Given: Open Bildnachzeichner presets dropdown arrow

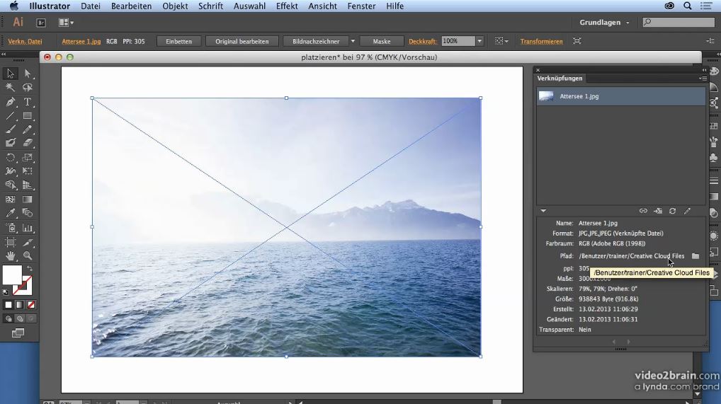Looking at the screenshot, I should [353, 41].
